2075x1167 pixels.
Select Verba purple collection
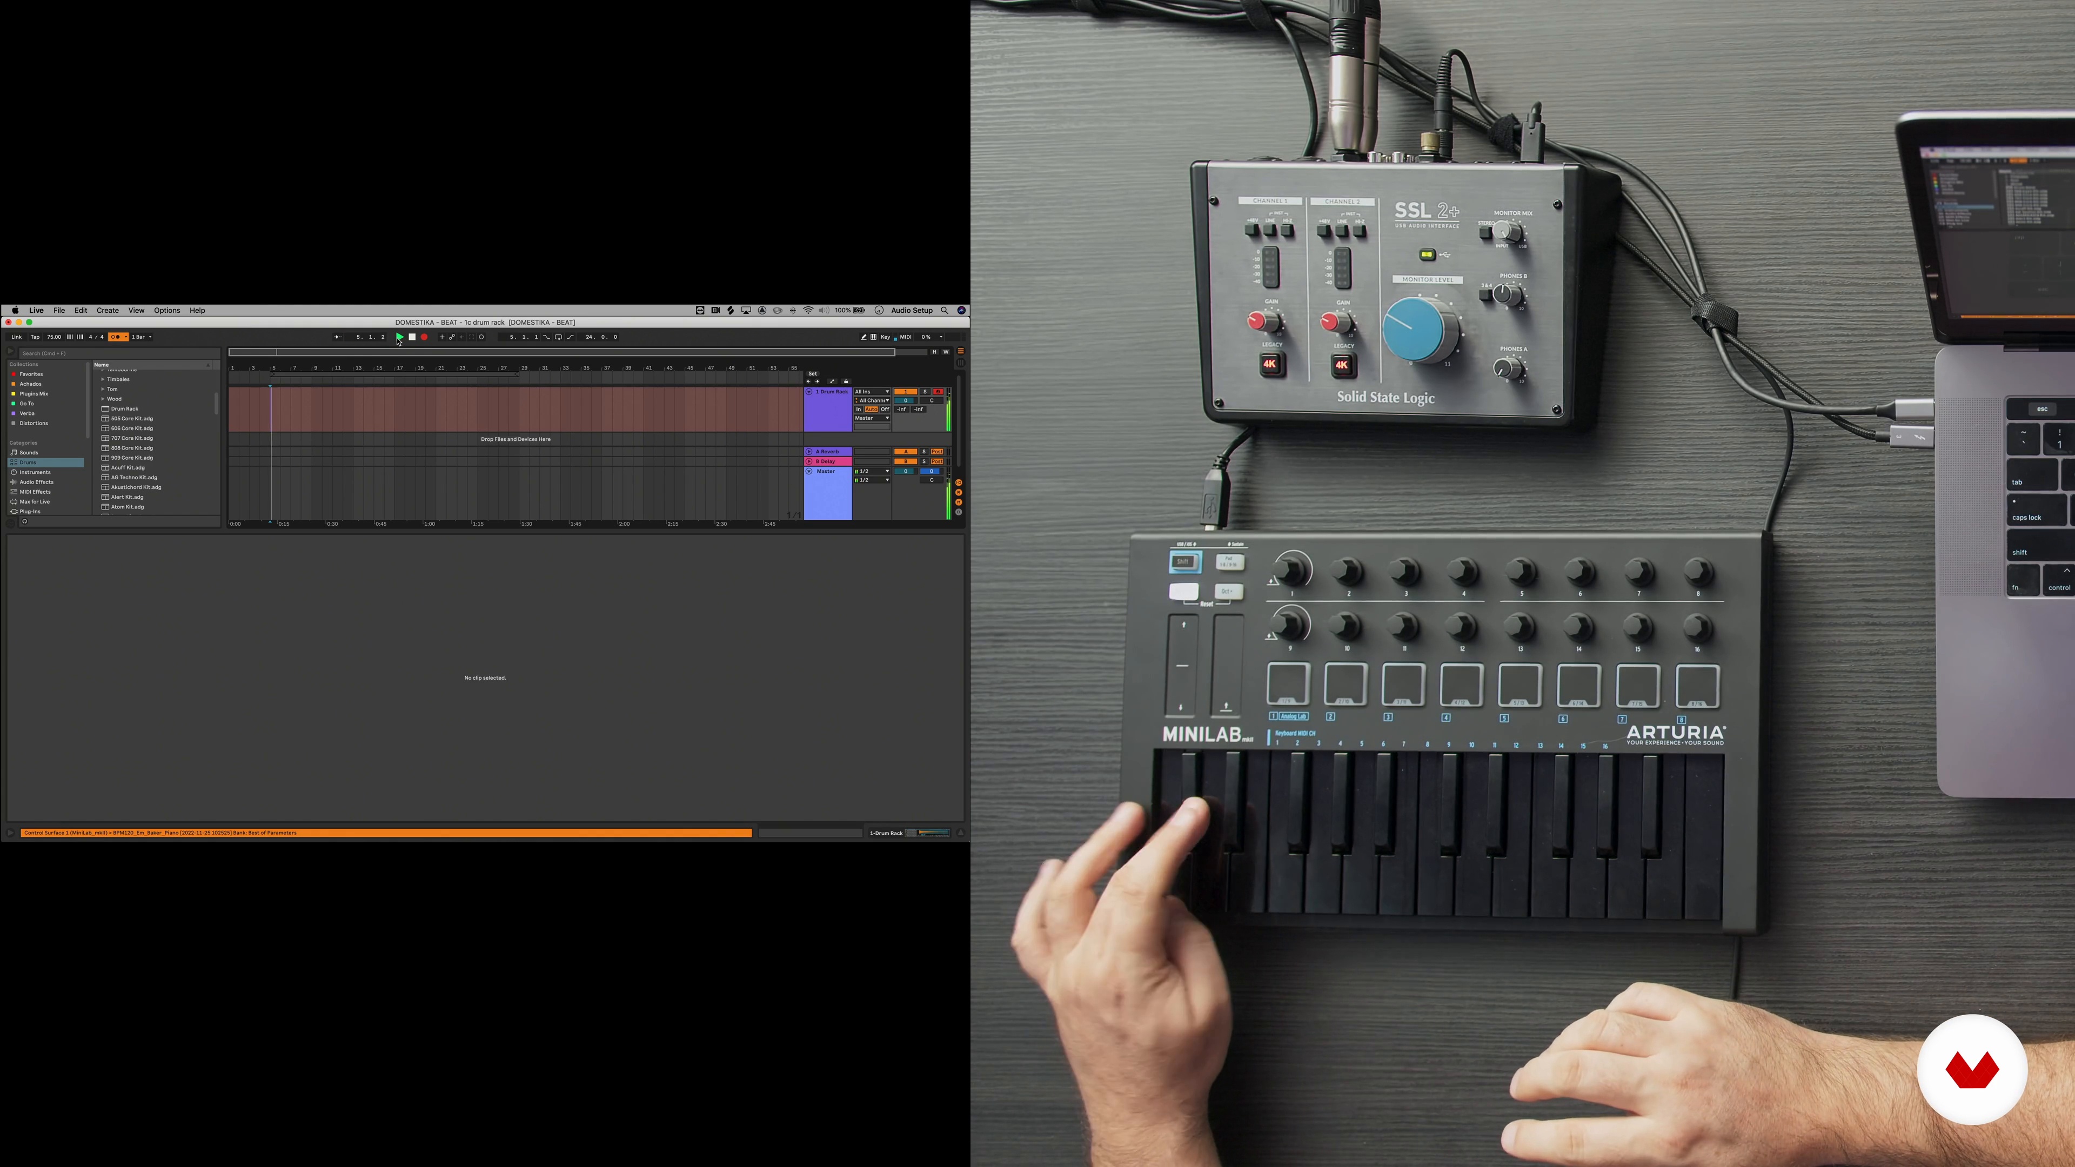tap(28, 413)
